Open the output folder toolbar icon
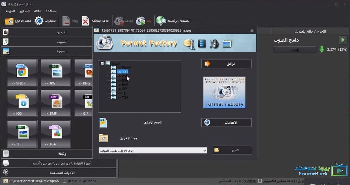This screenshot has height=185, width=350. [x=9, y=21]
